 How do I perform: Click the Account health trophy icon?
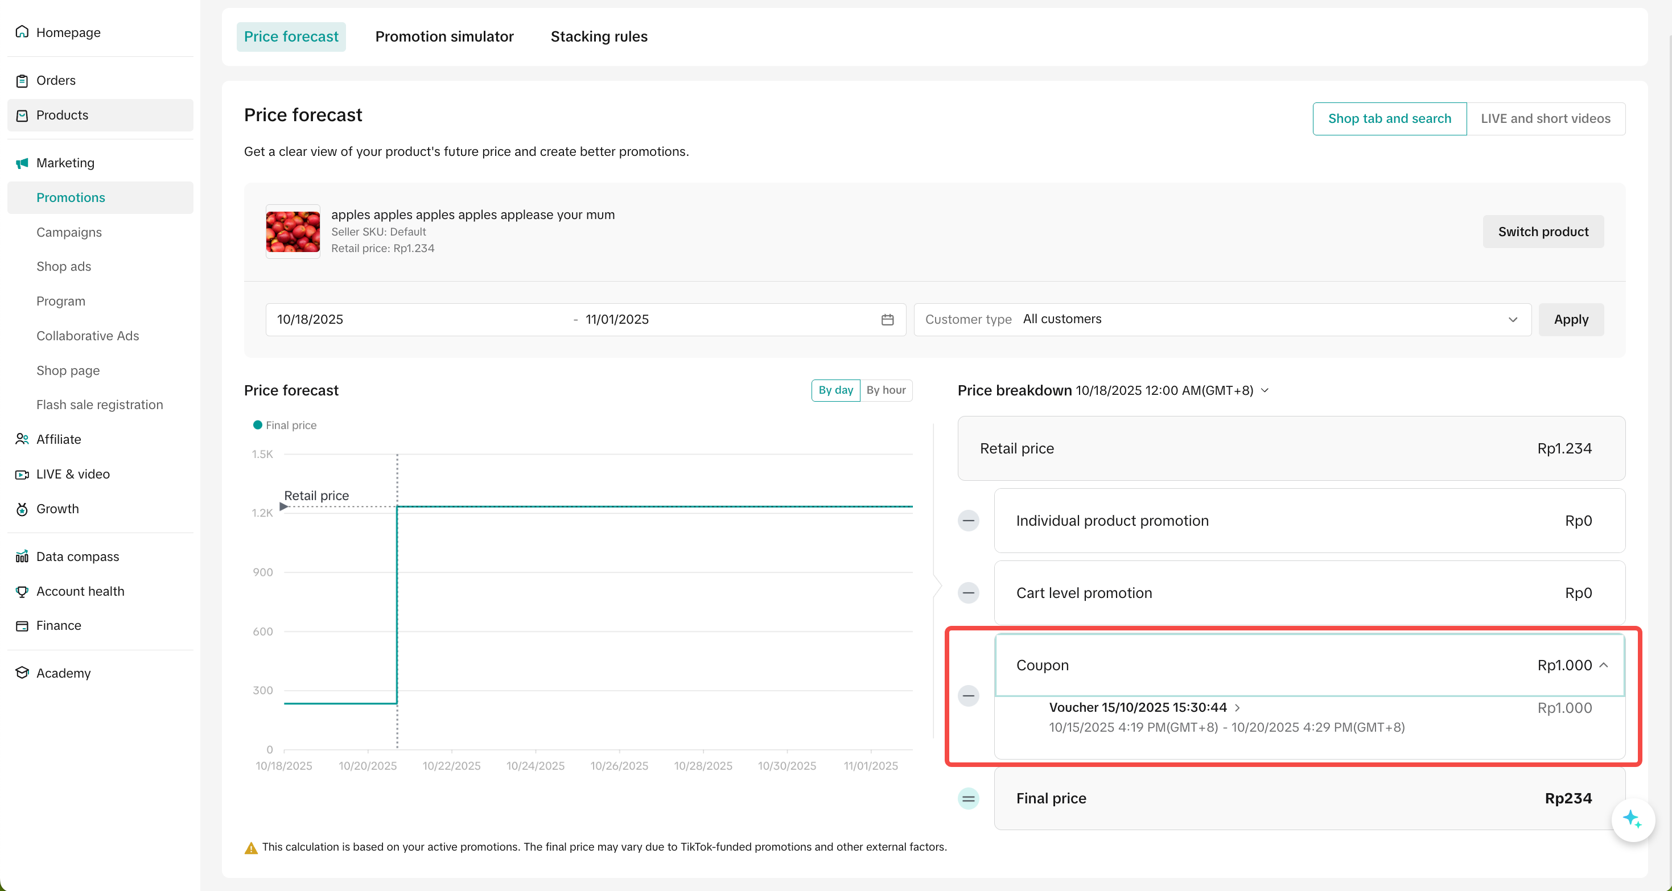22,591
